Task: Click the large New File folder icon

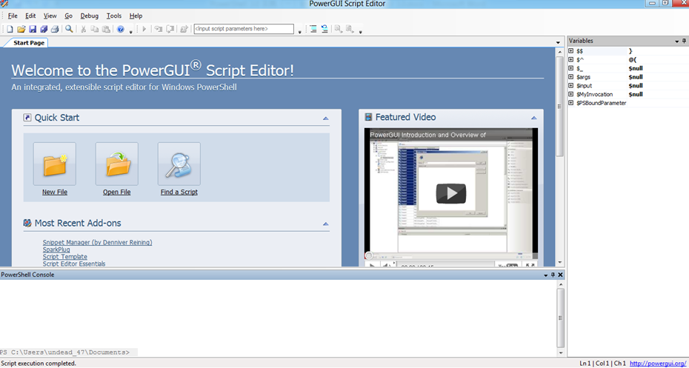Action: pyautogui.click(x=55, y=164)
